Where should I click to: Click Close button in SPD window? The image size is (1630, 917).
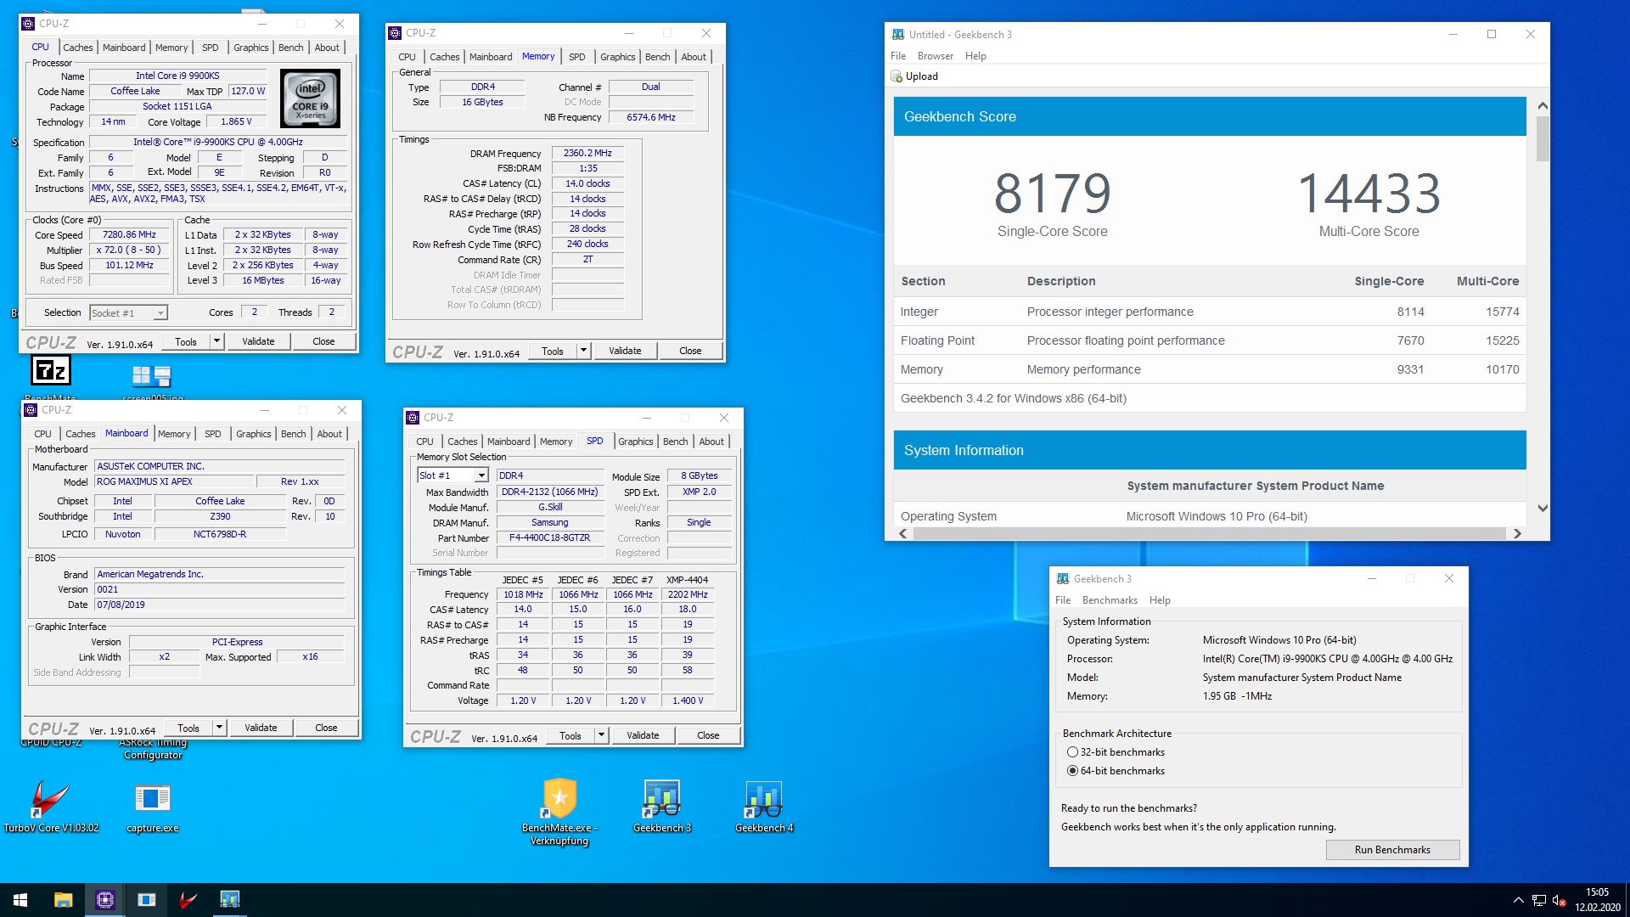click(708, 735)
